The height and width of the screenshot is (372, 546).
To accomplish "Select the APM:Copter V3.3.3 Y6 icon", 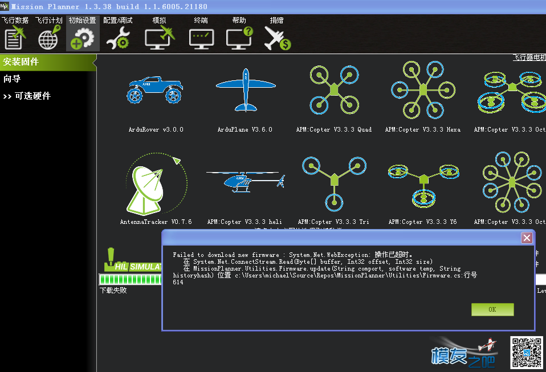I will tap(423, 186).
